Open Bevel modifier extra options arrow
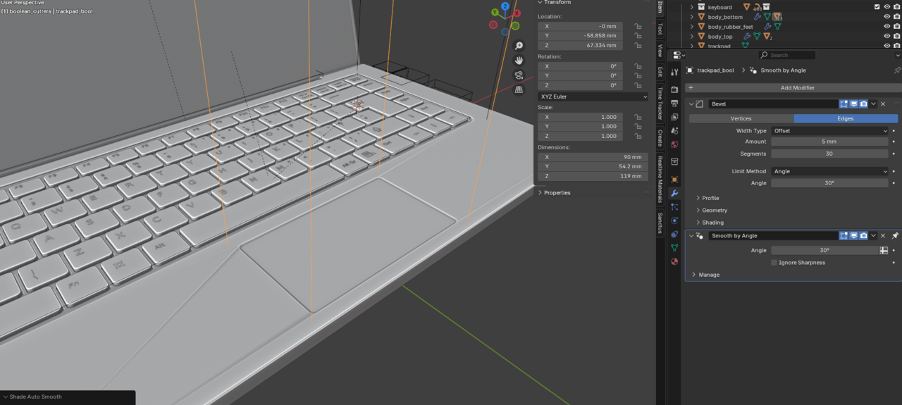 point(874,104)
